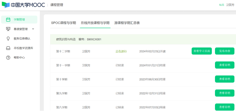Click the lightbulb icon for 教务信息确认
The image size is (236, 111).
coord(8,39)
